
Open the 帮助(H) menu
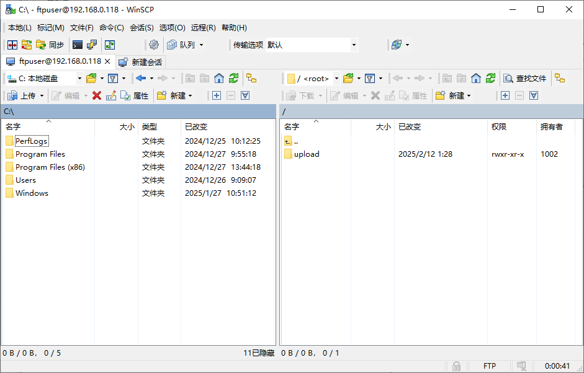234,28
